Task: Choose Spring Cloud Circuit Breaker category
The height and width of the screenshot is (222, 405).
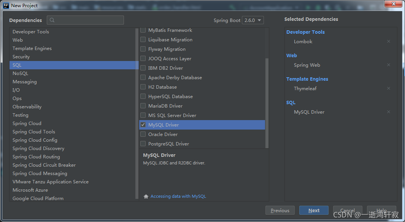Action: click(x=73, y=165)
